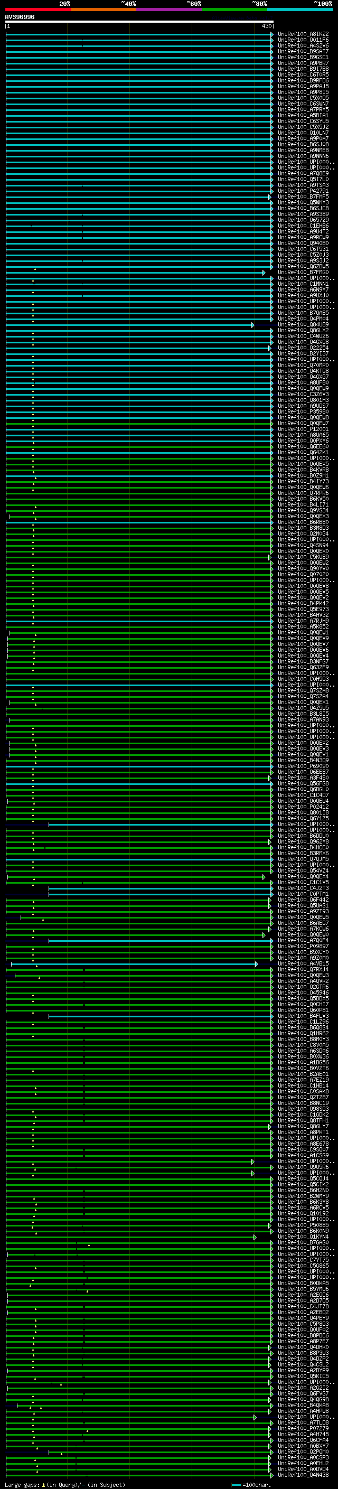Select UniRef100_A7PRY5 entry

(303, 109)
